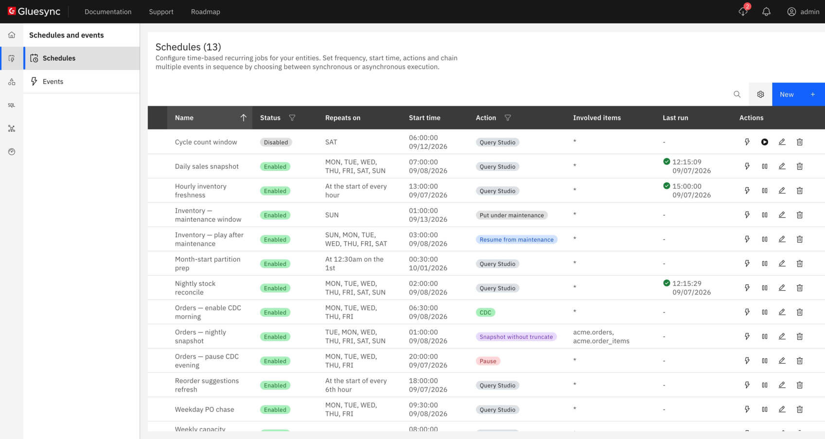Delete Orders pause CDC evening schedule
Viewport: 825px width, 439px height.
pyautogui.click(x=800, y=361)
